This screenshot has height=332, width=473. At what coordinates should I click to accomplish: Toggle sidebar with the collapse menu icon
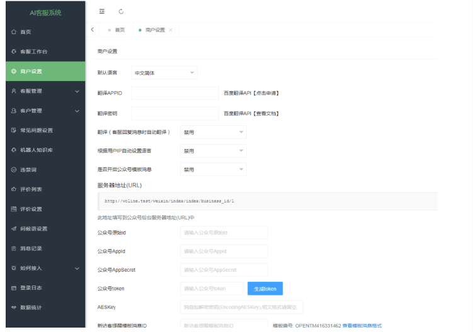pos(102,11)
